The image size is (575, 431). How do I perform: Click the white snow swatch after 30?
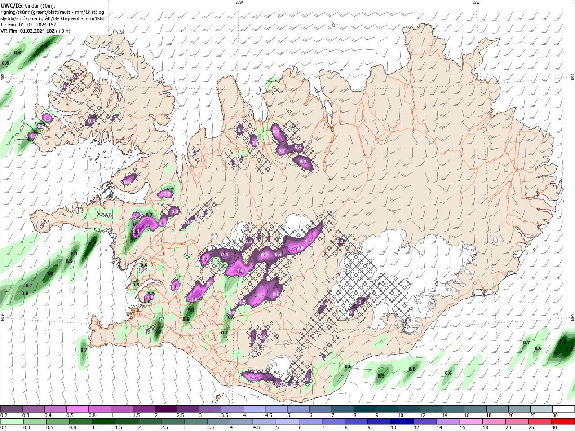click(x=563, y=409)
